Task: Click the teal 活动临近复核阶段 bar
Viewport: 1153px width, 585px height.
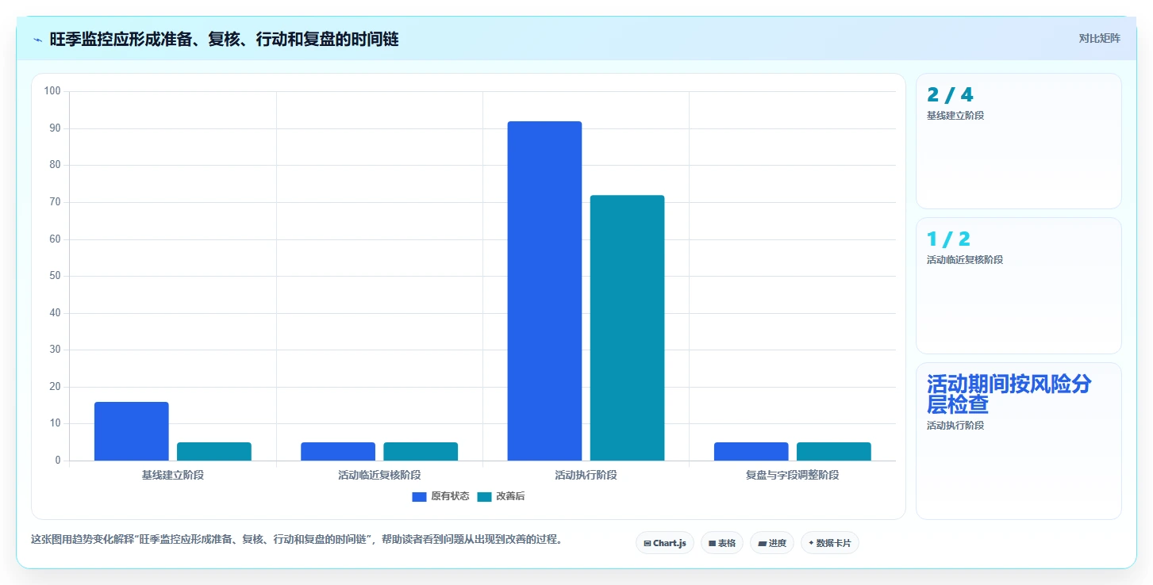Action: pyautogui.click(x=421, y=452)
